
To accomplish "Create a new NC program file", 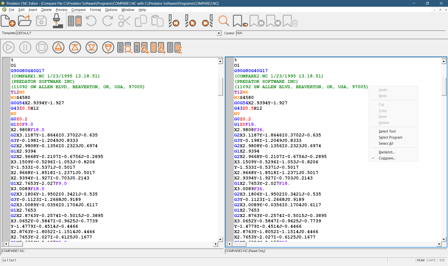I will (x=8, y=21).
